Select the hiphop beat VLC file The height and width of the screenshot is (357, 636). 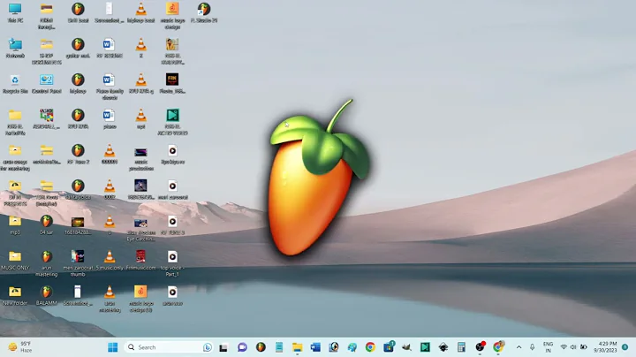140,12
